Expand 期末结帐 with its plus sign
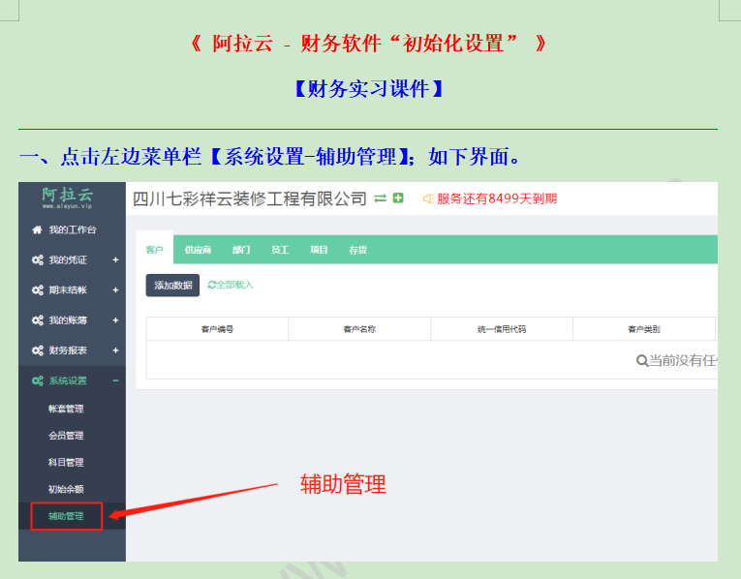Viewport: 741px width, 579px height. pyautogui.click(x=115, y=290)
